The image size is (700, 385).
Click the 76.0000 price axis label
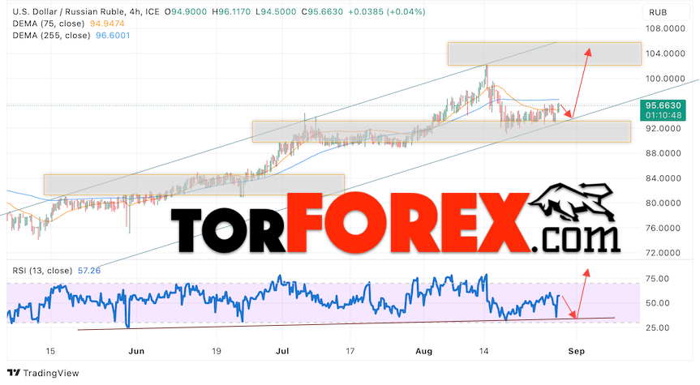[x=665, y=228]
